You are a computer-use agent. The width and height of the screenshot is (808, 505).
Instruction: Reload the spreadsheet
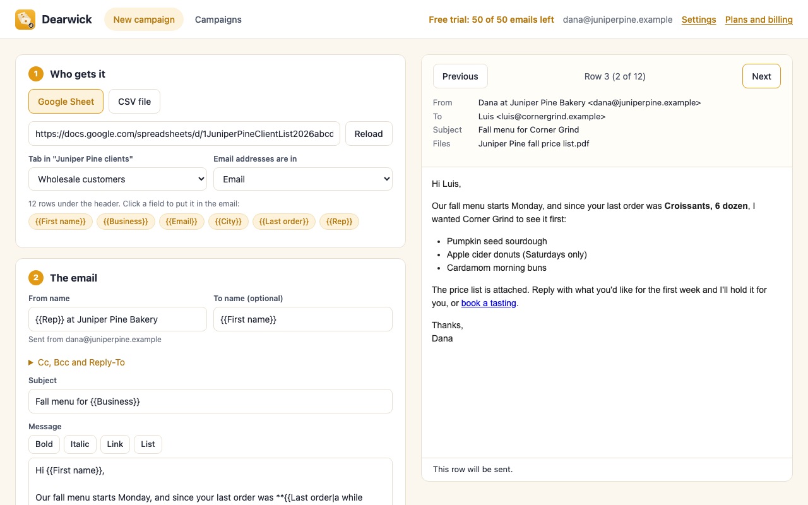click(369, 134)
